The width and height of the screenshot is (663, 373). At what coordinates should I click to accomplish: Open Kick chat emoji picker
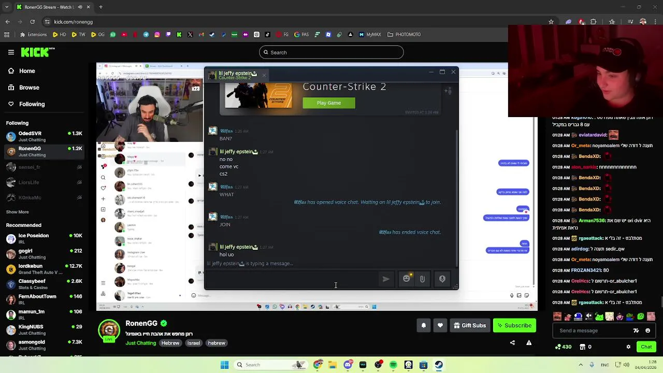[648, 331]
